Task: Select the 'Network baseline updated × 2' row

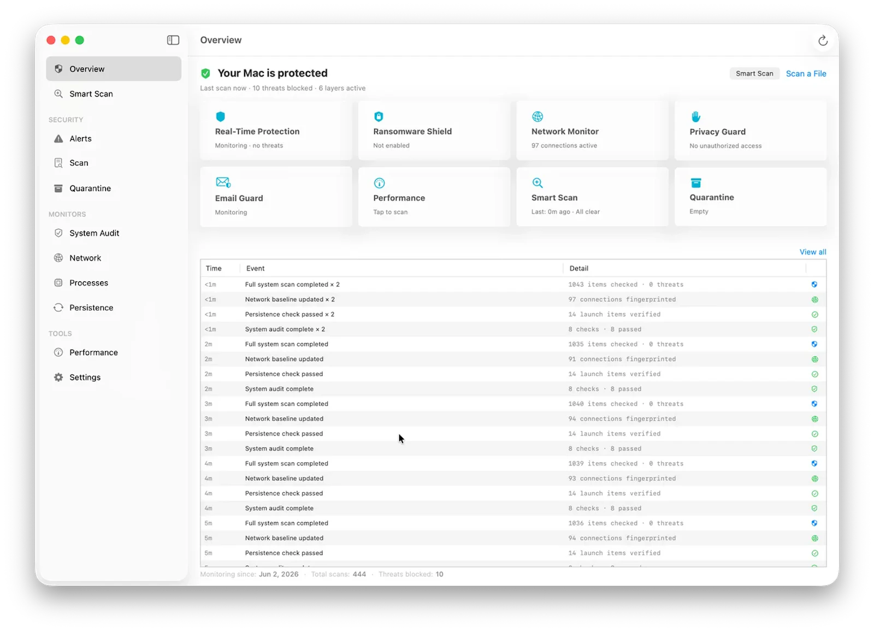Action: (513, 299)
